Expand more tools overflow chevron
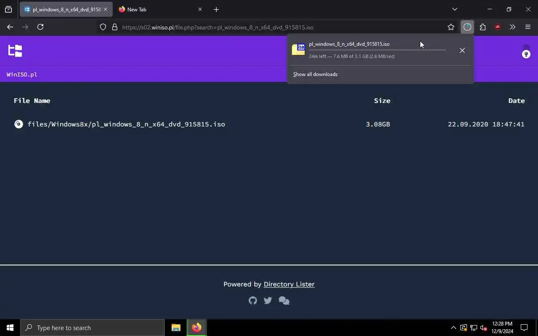538x336 pixels. (512, 27)
